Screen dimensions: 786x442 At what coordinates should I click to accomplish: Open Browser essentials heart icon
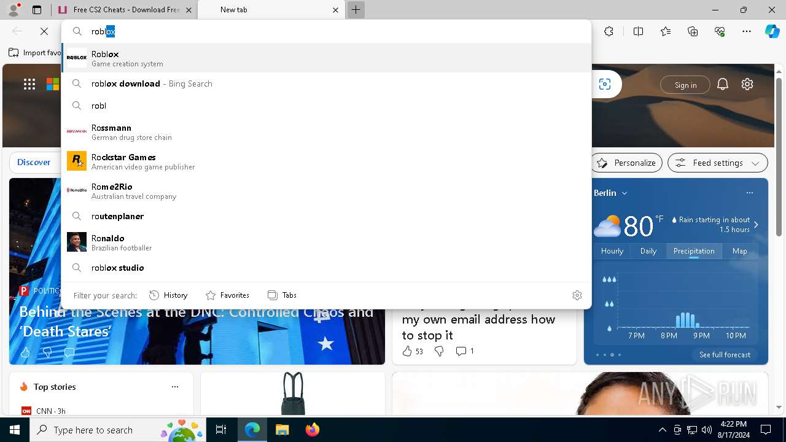pyautogui.click(x=720, y=31)
